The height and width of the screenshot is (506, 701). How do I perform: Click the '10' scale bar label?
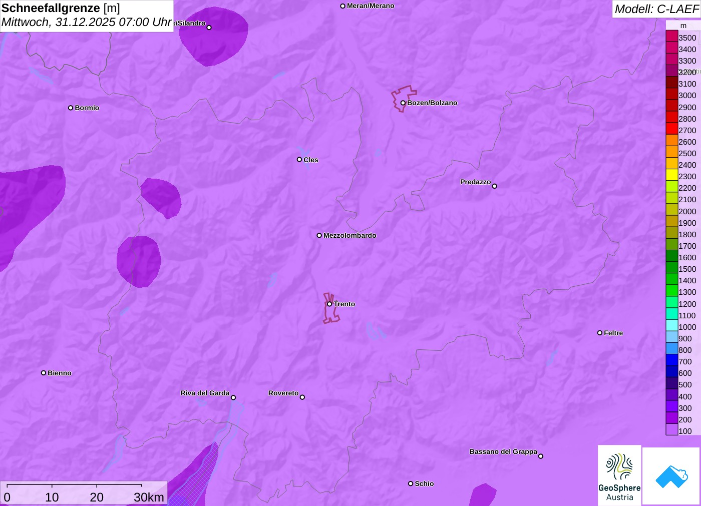(x=52, y=497)
